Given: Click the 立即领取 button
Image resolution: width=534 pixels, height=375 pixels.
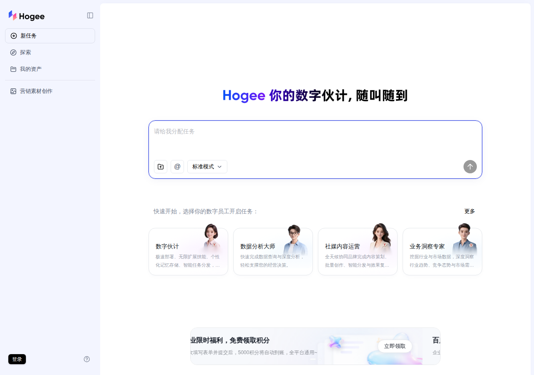Looking at the screenshot, I should [x=395, y=346].
